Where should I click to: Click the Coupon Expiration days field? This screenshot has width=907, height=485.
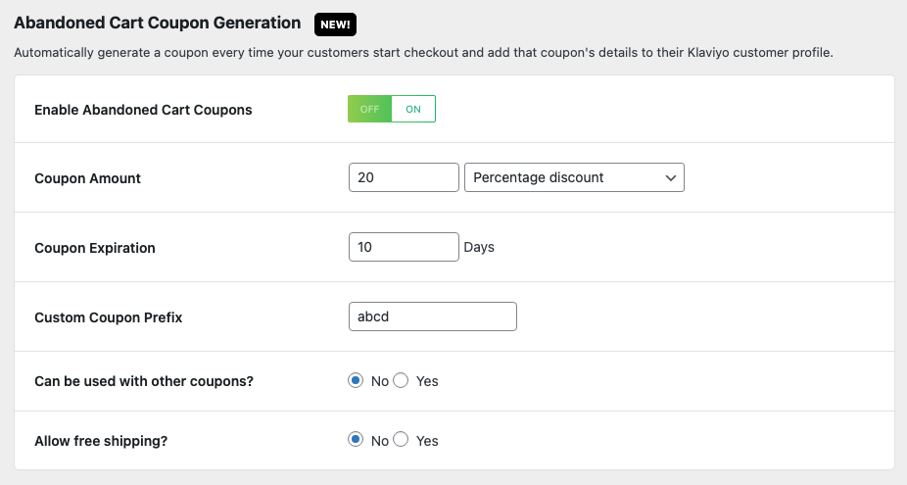(404, 247)
